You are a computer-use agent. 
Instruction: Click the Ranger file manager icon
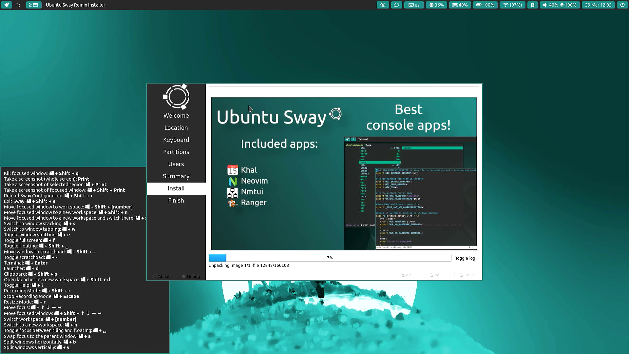coord(232,202)
